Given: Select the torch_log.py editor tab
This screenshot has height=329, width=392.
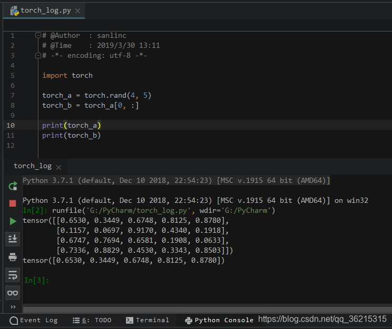Looking at the screenshot, I should tap(44, 11).
